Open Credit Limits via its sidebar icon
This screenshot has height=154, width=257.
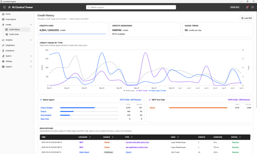pyautogui.click(x=7, y=34)
